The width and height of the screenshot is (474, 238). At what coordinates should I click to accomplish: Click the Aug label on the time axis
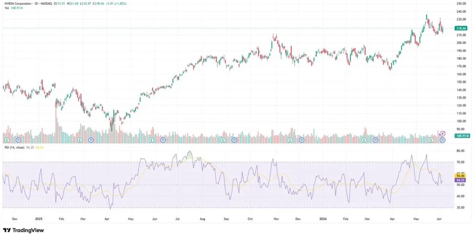203,219
